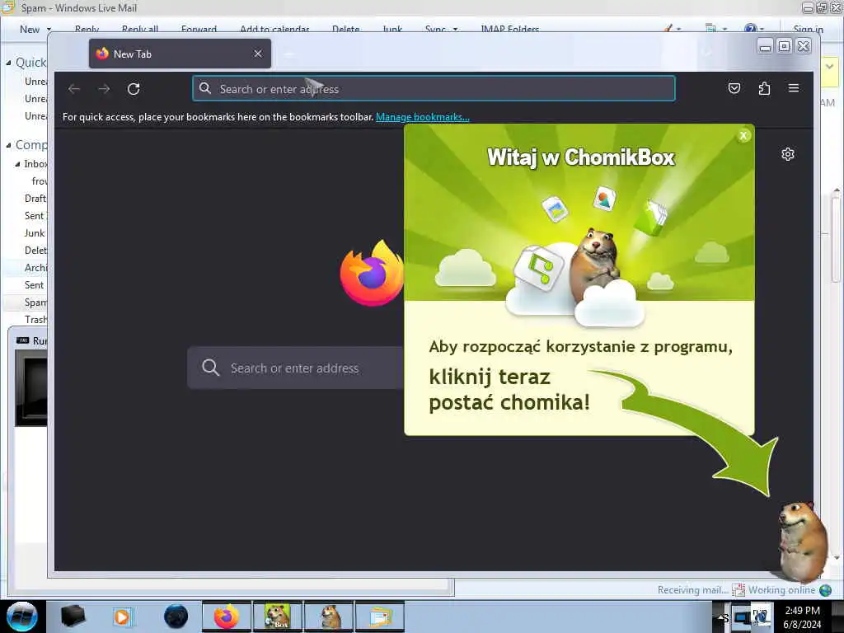Open New menu in Windows Live Mail

tap(30, 29)
